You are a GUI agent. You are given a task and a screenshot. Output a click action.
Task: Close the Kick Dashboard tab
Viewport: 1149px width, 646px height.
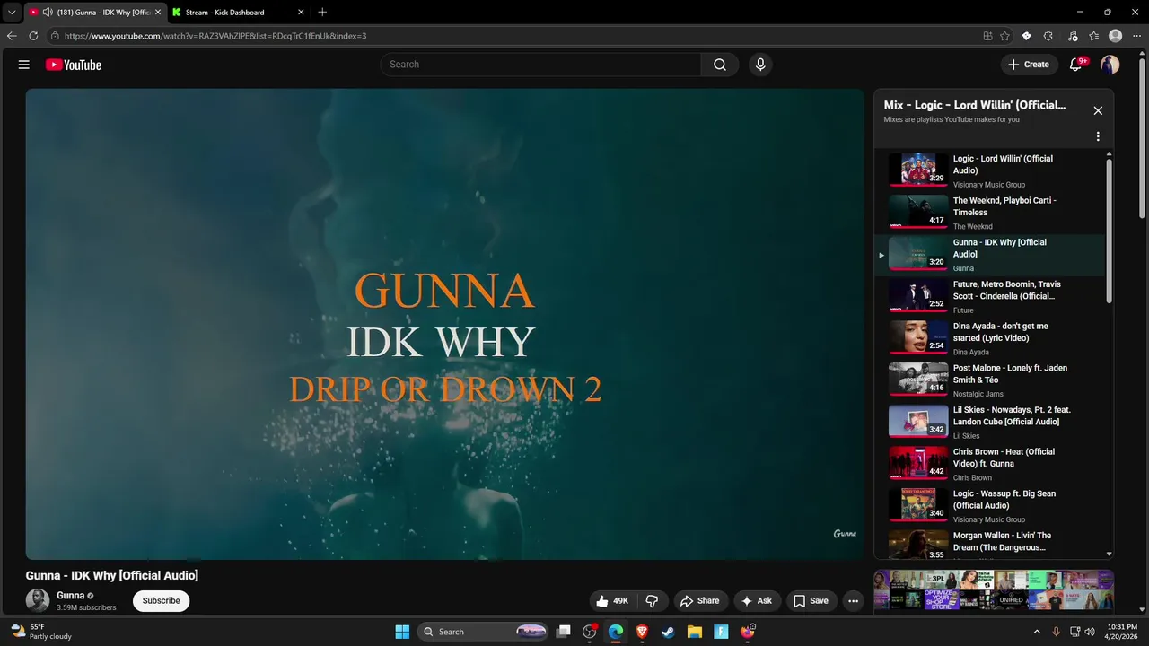(x=301, y=13)
